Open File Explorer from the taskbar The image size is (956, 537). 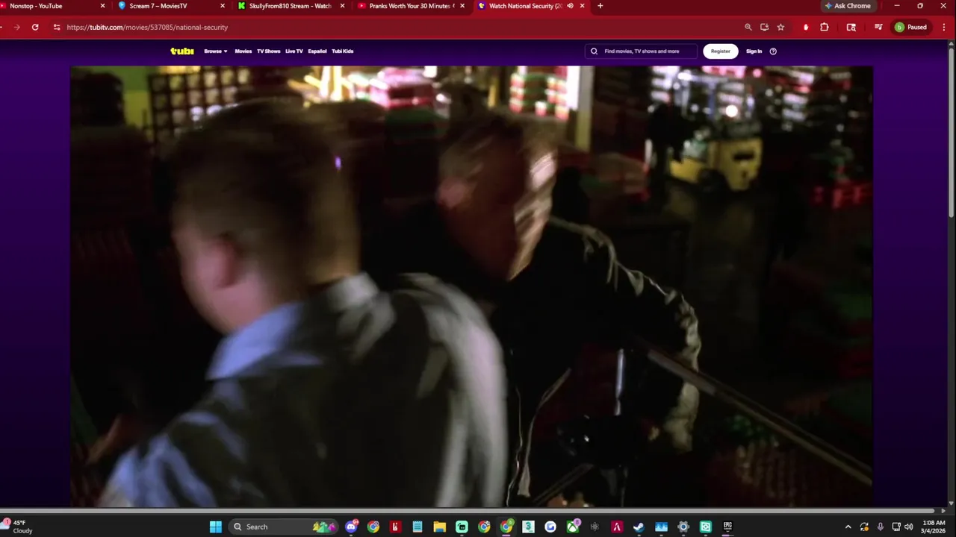(440, 527)
